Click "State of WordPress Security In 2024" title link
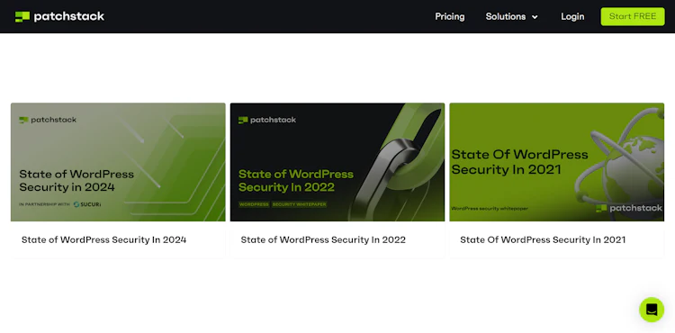Screen dimensions: 675x333 click(103, 239)
